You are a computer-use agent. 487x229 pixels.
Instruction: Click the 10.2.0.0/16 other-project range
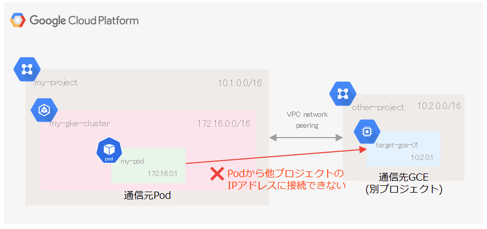(x=439, y=106)
